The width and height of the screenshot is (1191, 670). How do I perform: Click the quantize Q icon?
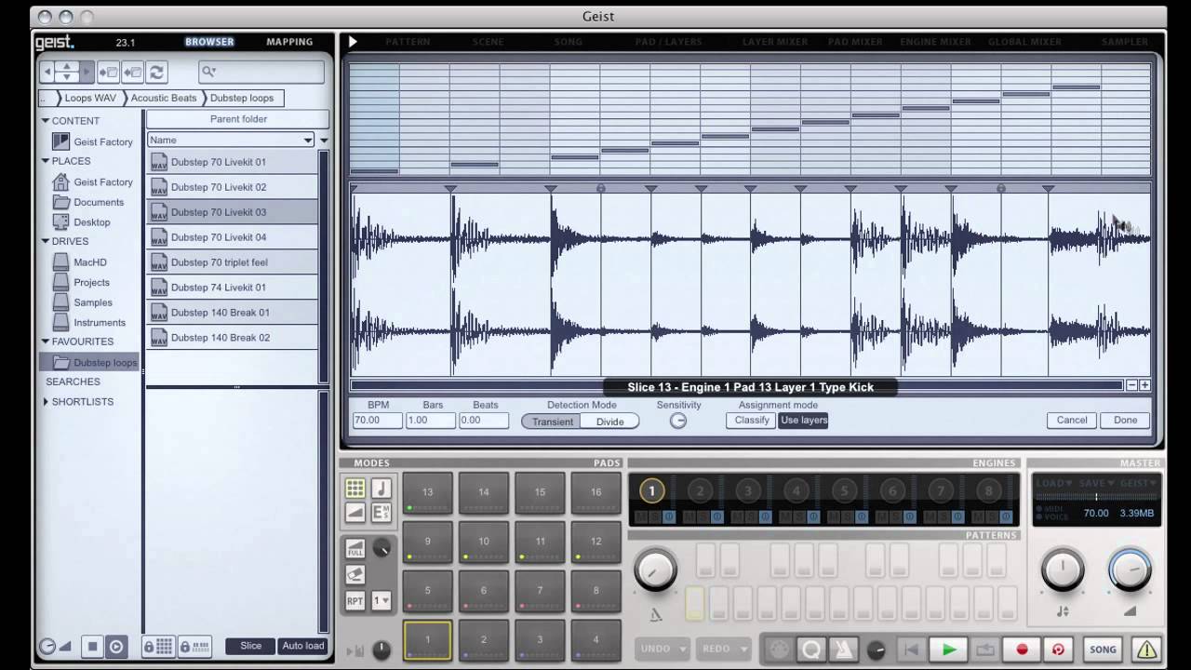pos(810,650)
